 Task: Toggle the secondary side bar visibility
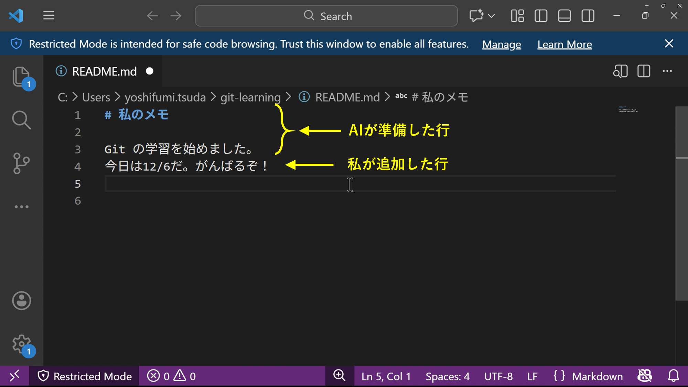(x=588, y=16)
